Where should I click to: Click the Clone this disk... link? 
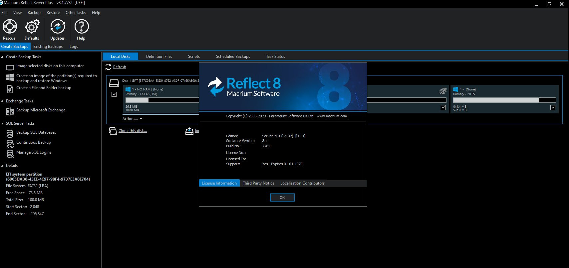click(133, 131)
